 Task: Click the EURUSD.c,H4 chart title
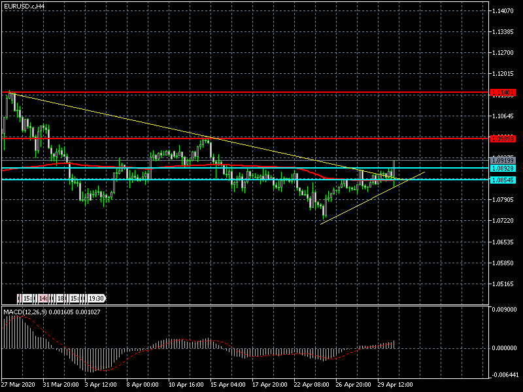24,7
